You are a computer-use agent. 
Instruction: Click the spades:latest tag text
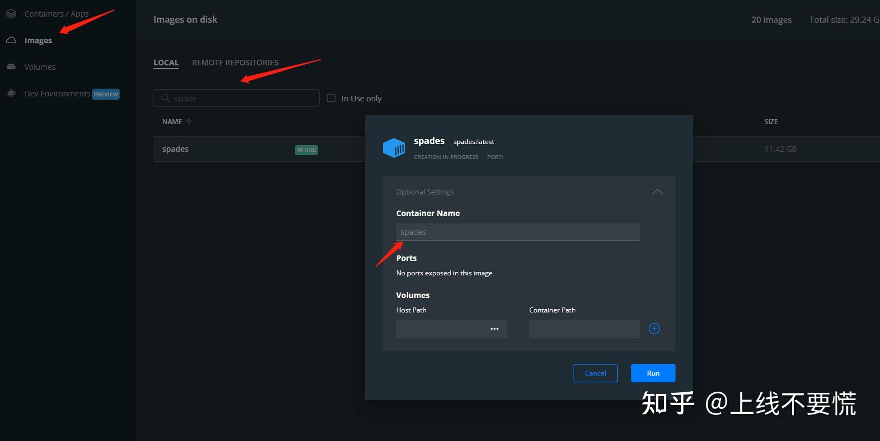[x=474, y=142]
